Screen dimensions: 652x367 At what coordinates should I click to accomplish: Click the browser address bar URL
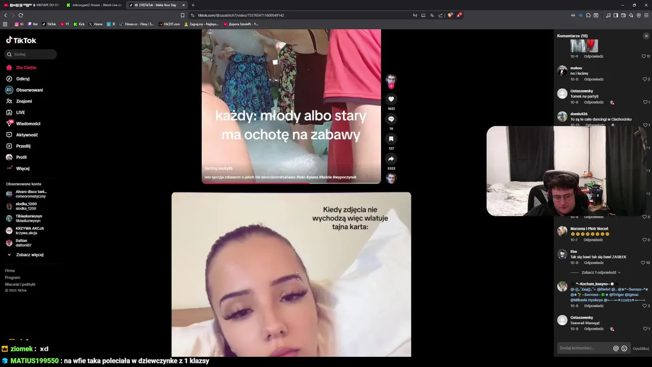pos(240,15)
